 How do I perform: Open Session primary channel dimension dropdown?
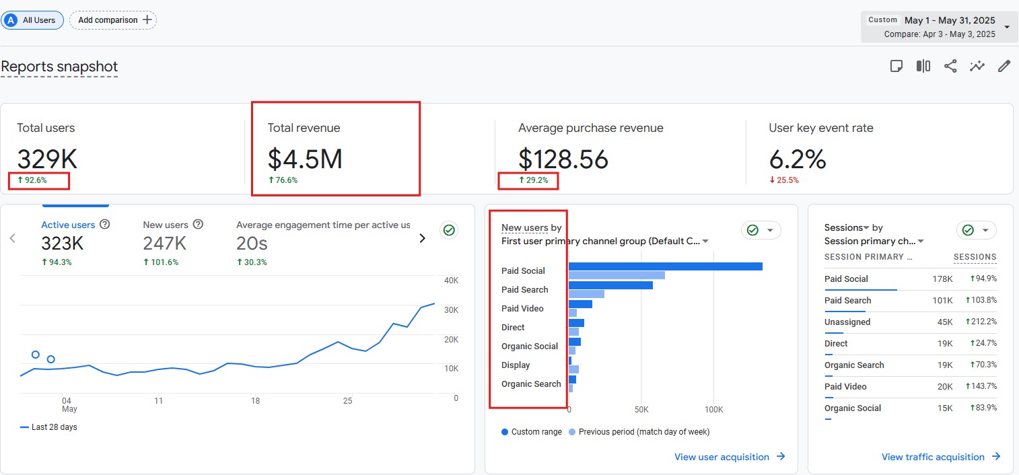point(874,241)
